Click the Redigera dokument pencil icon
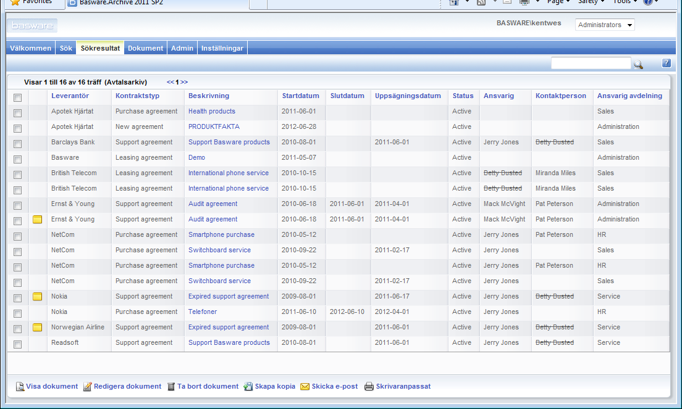The width and height of the screenshot is (682, 409). pyautogui.click(x=88, y=386)
